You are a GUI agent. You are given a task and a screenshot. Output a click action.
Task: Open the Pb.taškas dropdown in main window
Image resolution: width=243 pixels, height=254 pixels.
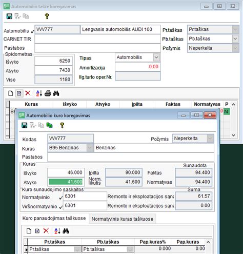(x=235, y=39)
